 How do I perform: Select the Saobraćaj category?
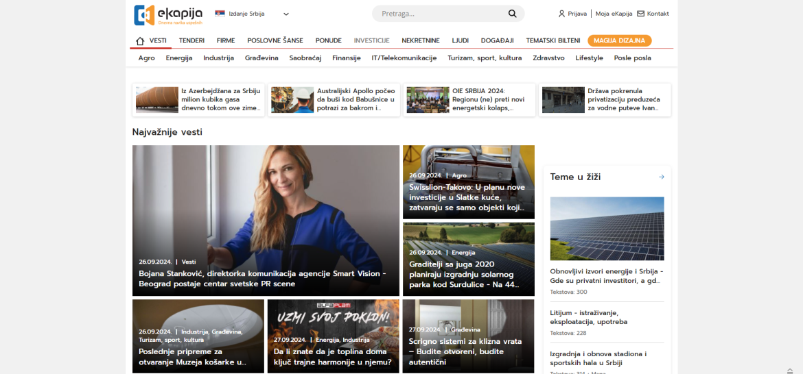point(305,58)
